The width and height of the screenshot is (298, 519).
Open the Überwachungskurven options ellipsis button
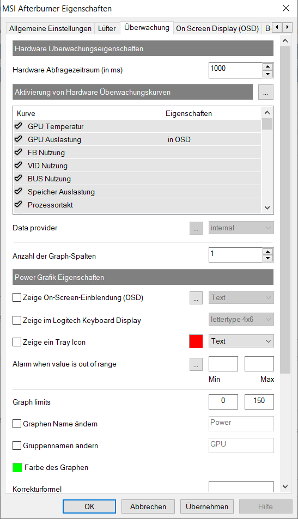click(x=265, y=92)
